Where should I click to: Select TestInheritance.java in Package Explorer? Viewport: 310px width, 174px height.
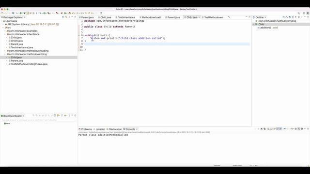tap(22, 47)
